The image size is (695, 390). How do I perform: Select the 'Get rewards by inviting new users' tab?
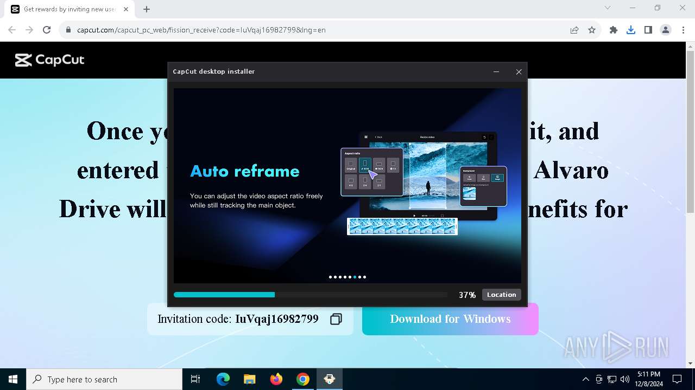69,9
